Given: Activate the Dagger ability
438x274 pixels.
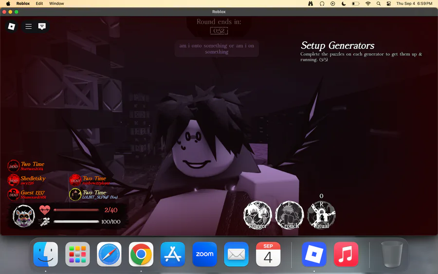Looking at the screenshot, I should [x=257, y=215].
